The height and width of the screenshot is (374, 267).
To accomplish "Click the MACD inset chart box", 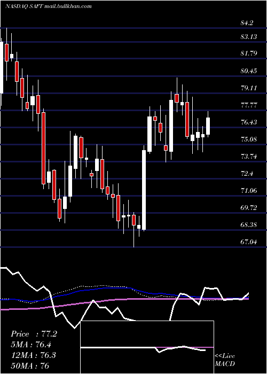I will tap(147, 347).
